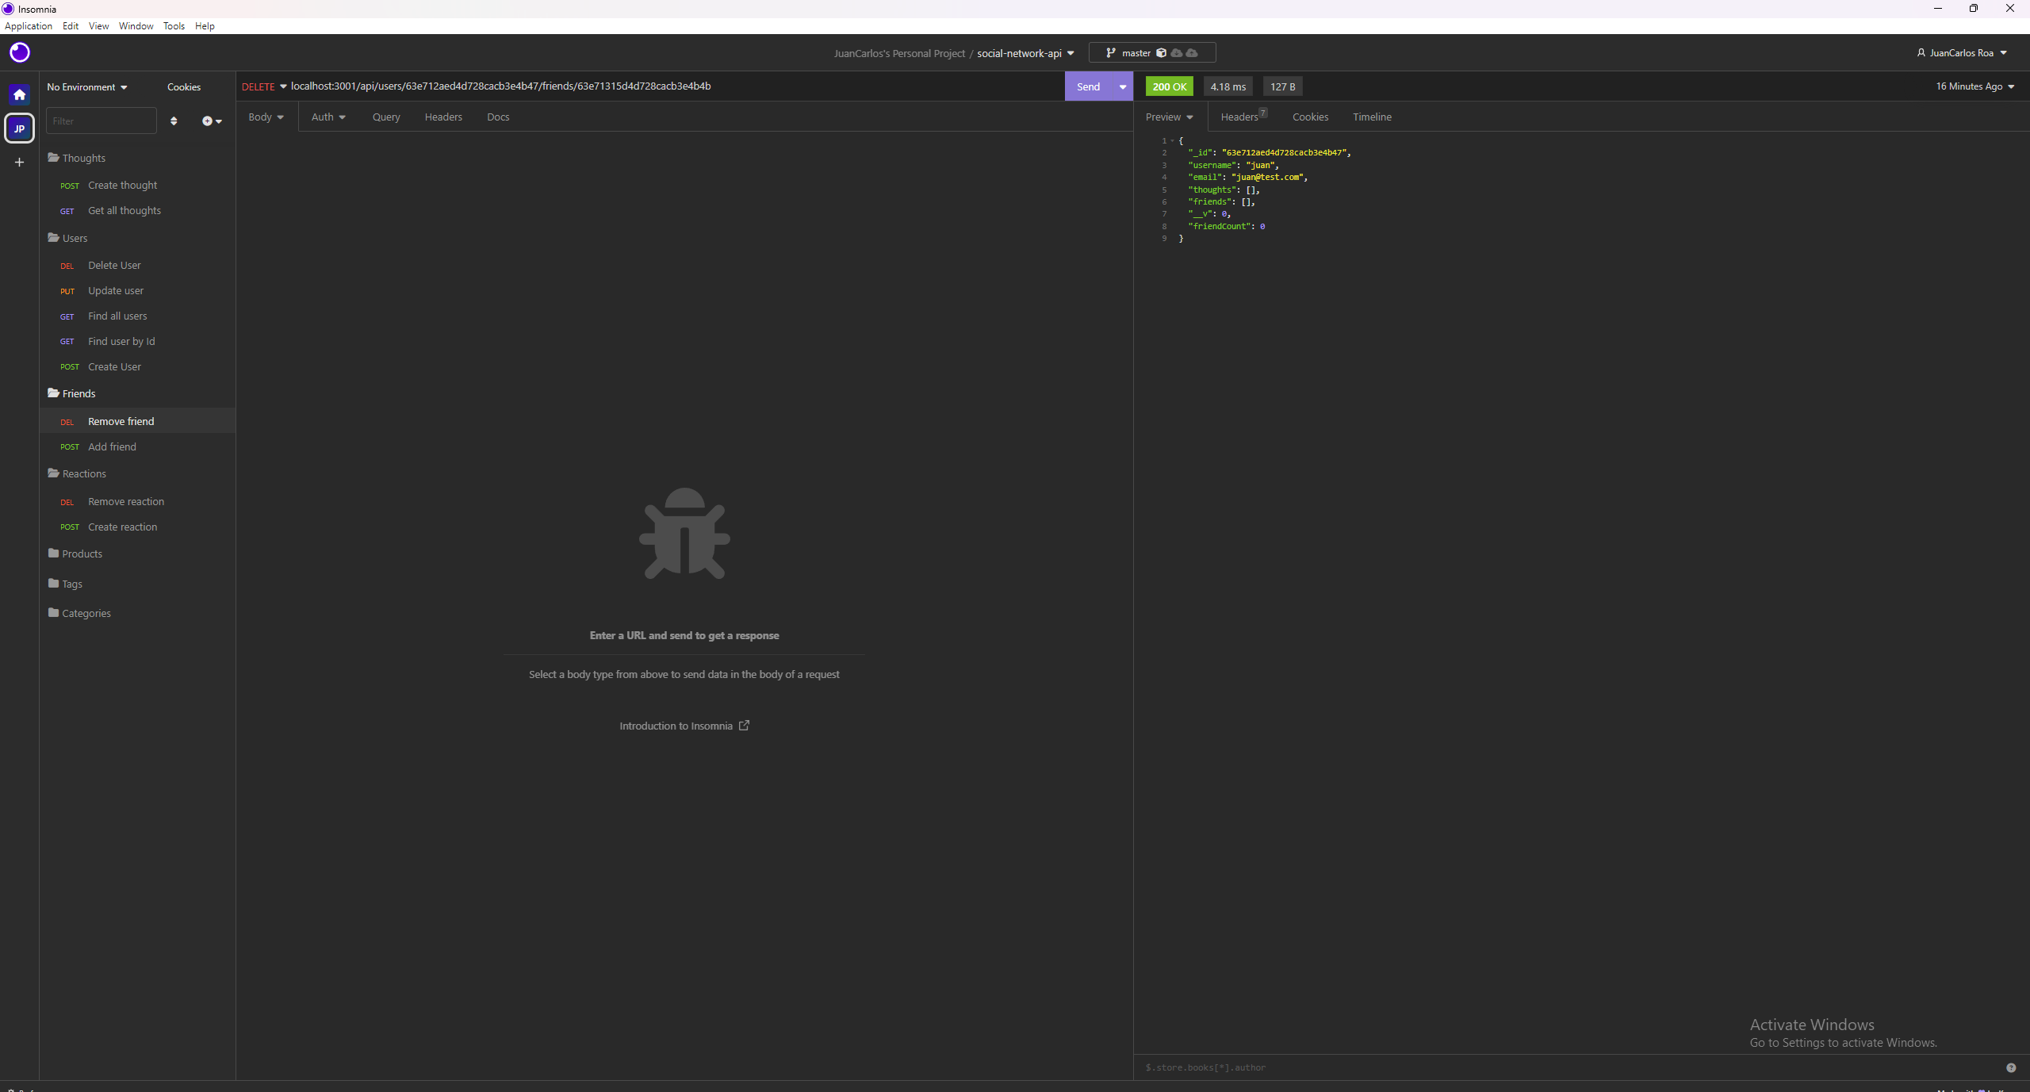Click the Filter input field in sidebar

101,121
